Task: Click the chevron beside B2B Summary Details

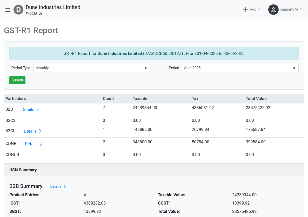Action: coord(65,187)
